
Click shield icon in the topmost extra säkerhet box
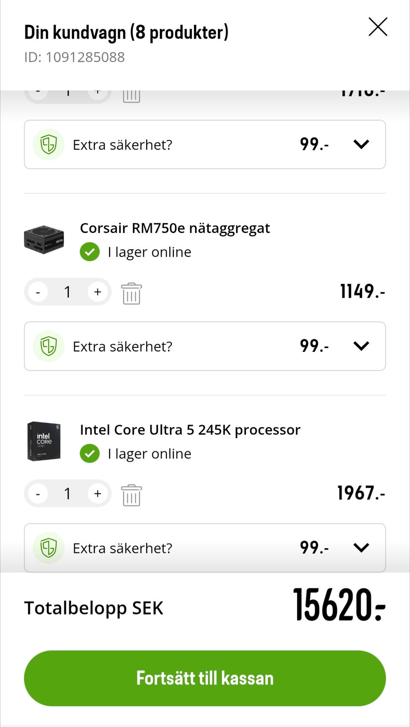[49, 145]
